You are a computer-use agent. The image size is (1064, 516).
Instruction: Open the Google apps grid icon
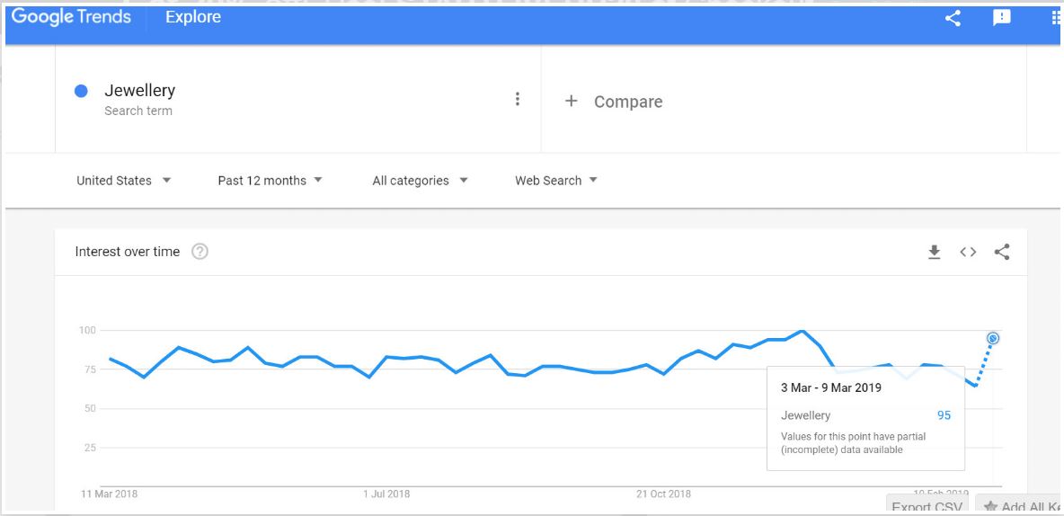(1057, 18)
